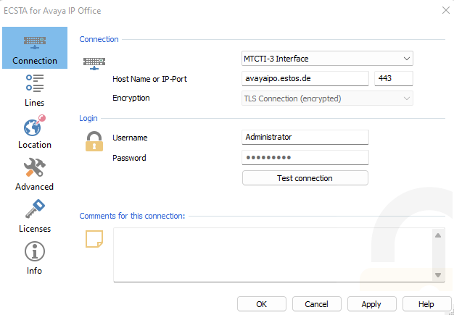Select the Lines sidebar label
The image size is (454, 315).
pyautogui.click(x=35, y=103)
